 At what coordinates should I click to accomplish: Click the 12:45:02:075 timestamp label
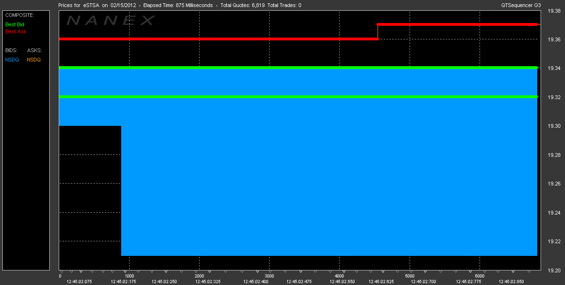[x=78, y=282]
